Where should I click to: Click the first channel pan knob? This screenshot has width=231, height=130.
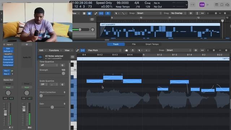(x=8, y=93)
